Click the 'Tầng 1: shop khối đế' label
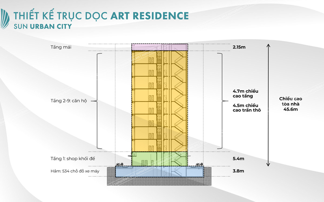Image resolution: width=324 pixels, height=202 pixels. (x=73, y=159)
